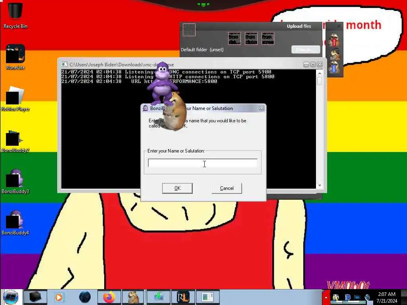Click OK in the BonziBuddy dialog
The width and height of the screenshot is (407, 305).
click(177, 188)
